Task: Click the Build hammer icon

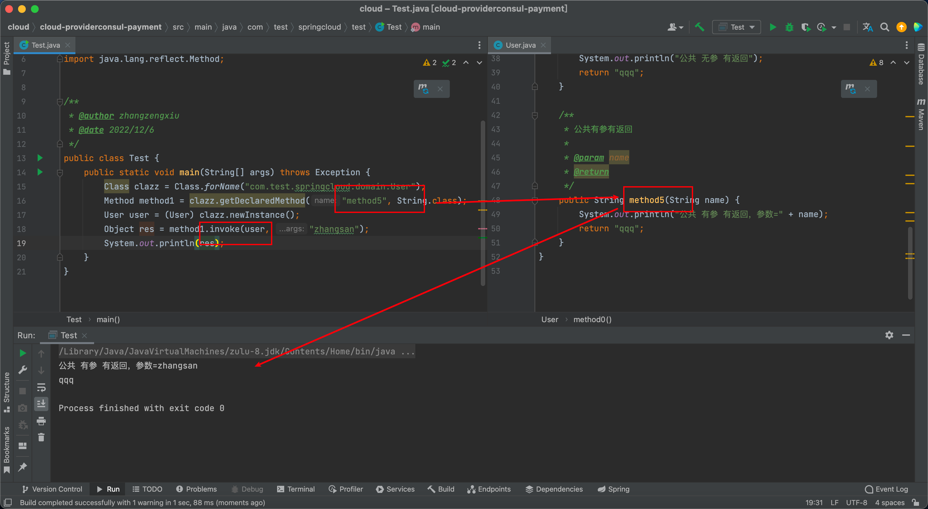Action: (x=699, y=27)
